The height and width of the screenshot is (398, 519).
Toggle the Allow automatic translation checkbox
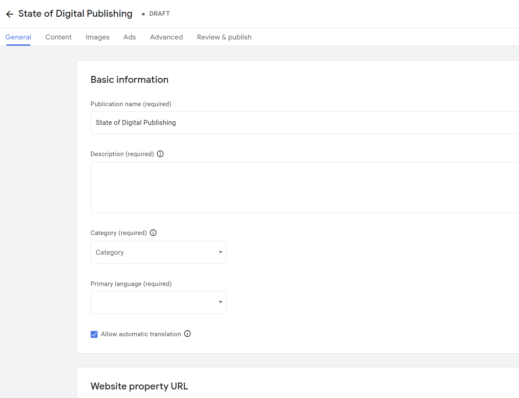pyautogui.click(x=94, y=334)
